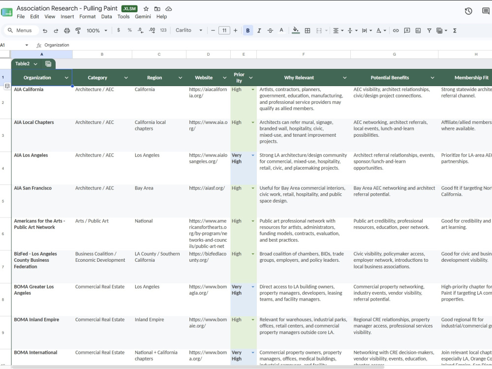492x369 pixels.
Task: Open vertical align dropdown
Action: pyautogui.click(x=352, y=31)
